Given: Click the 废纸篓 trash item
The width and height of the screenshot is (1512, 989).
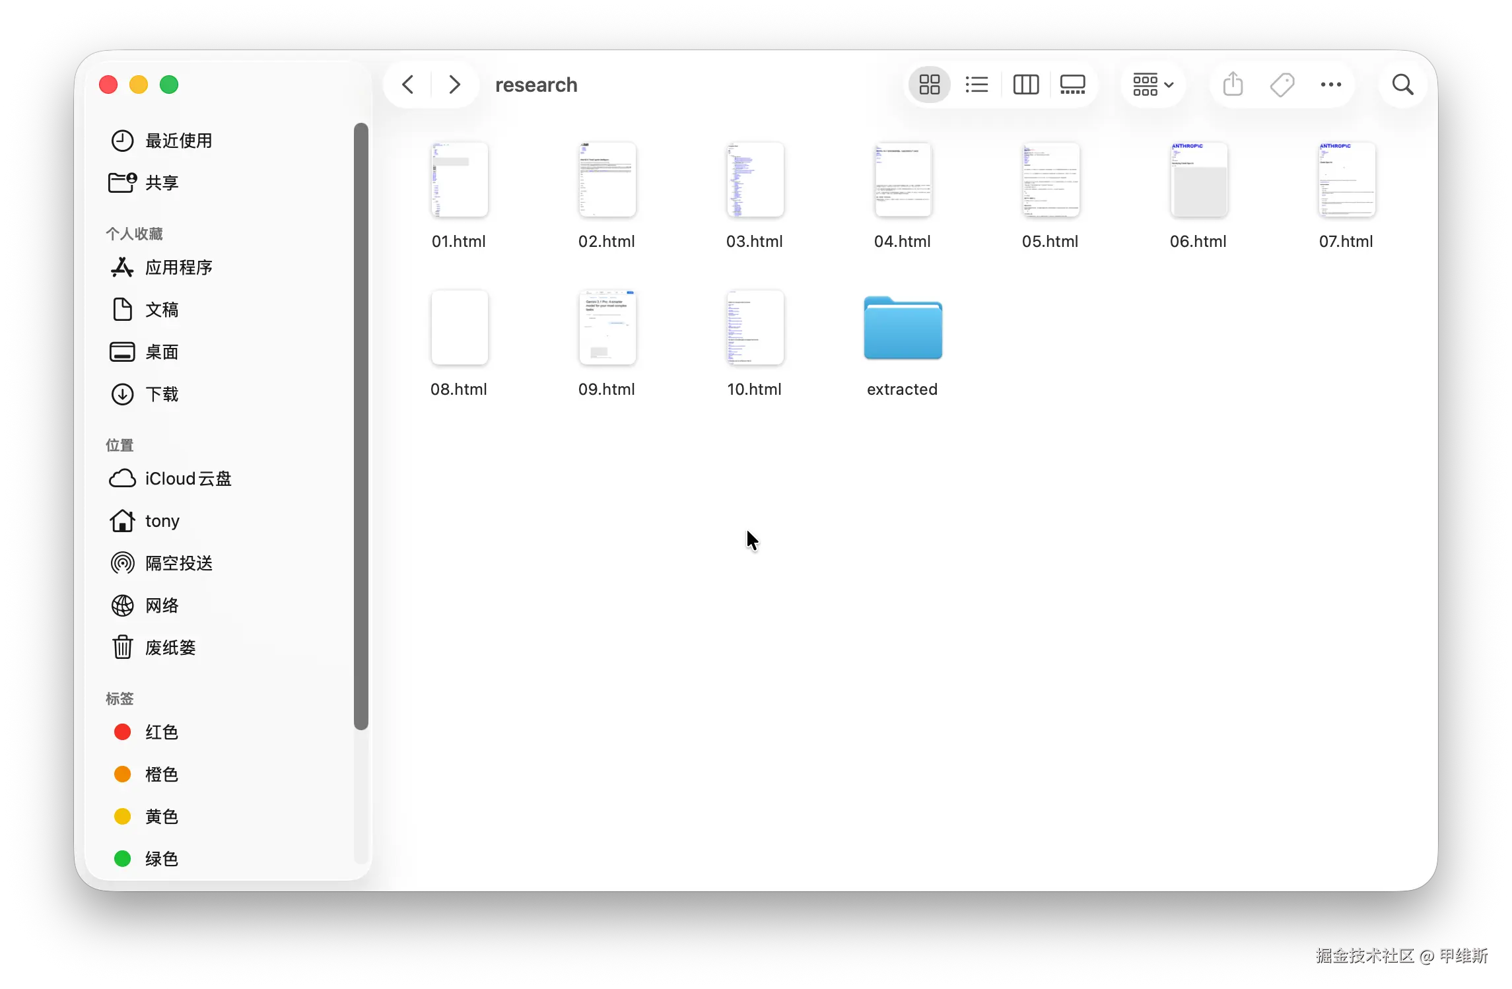Looking at the screenshot, I should 170,648.
